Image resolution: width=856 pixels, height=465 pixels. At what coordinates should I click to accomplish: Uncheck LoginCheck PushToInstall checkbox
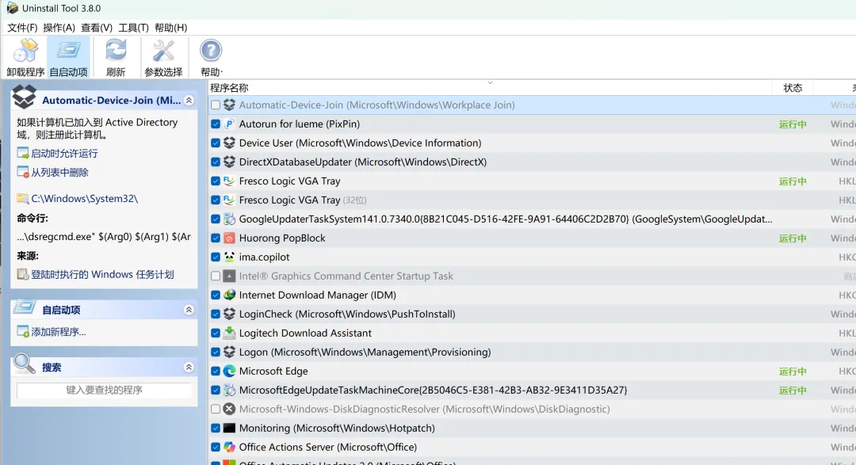point(216,314)
